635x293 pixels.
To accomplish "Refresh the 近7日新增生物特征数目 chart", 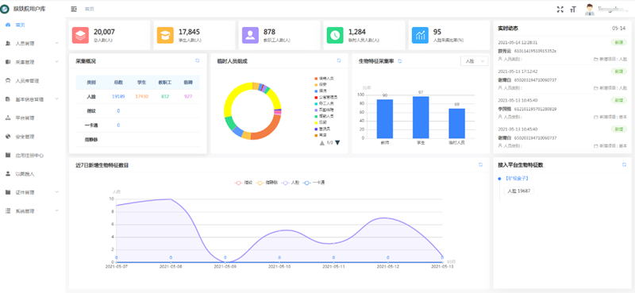I will coord(480,164).
